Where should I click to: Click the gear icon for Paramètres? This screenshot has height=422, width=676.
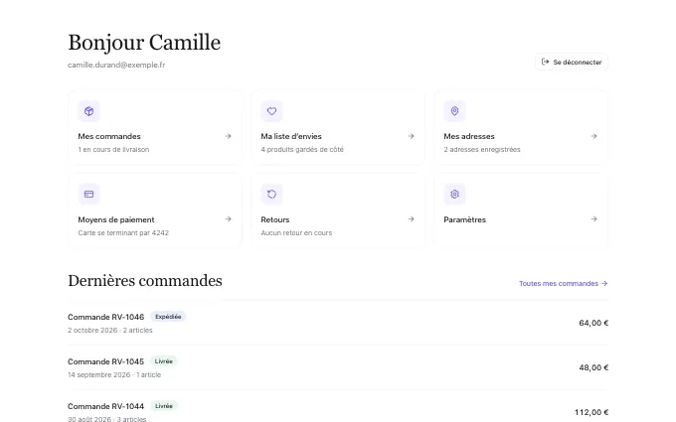454,195
